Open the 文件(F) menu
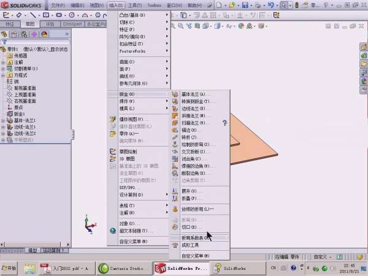The width and height of the screenshot is (368, 276). click(x=58, y=5)
